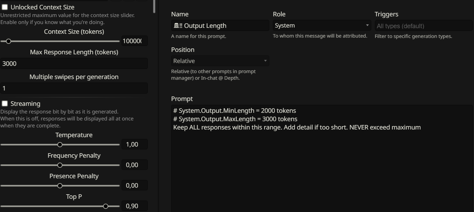This screenshot has width=474, height=212.
Task: Focus the Name field containing Output Length
Action: pos(220,26)
